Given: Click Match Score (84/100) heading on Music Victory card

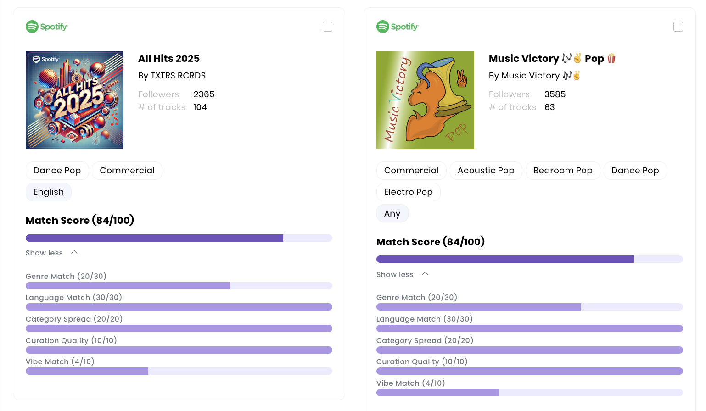Looking at the screenshot, I should tap(431, 242).
